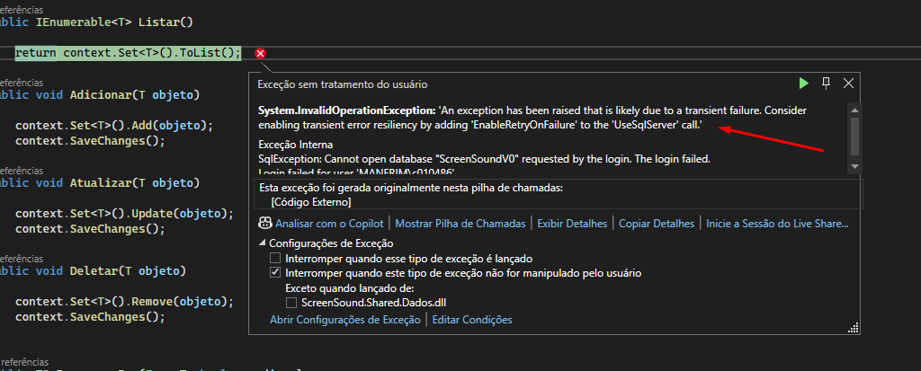This screenshot has height=371, width=921.
Task: Click Editar Condições link
Action: (472, 320)
